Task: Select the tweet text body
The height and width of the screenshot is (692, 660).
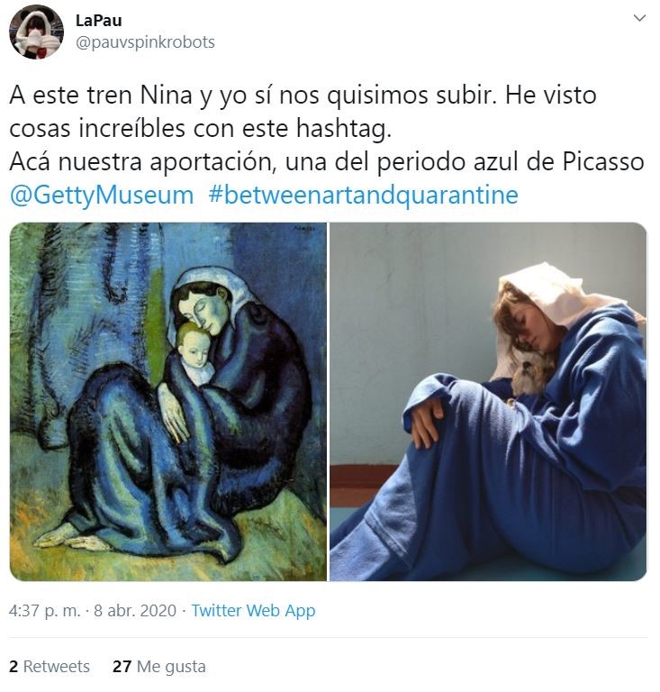Action: point(327,145)
